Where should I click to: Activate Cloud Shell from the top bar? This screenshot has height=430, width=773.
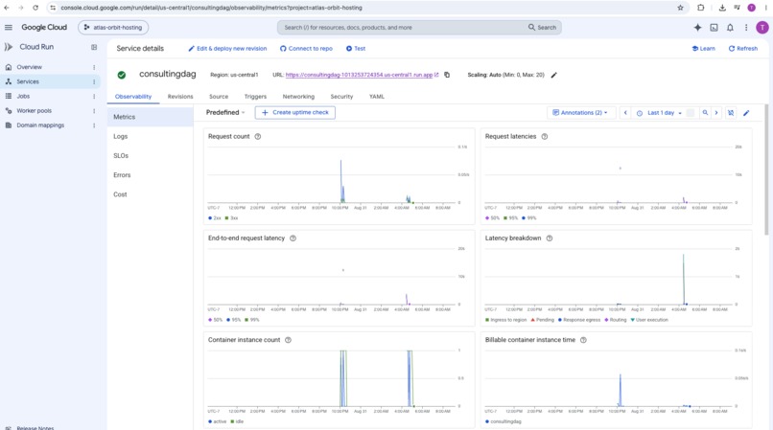pos(714,28)
